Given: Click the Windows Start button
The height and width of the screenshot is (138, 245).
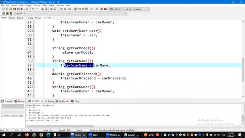Looking at the screenshot, I should point(4,135).
